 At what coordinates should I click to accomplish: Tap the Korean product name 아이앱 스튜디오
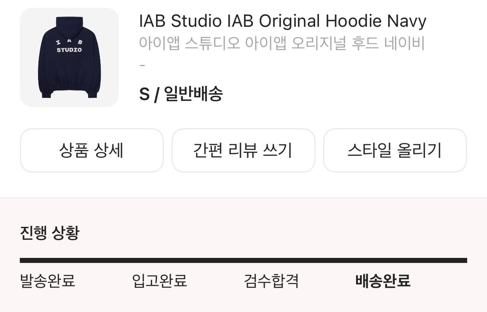pyautogui.click(x=190, y=43)
